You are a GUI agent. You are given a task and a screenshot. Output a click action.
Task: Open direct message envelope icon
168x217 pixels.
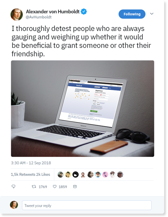pyautogui.click(x=75, y=187)
